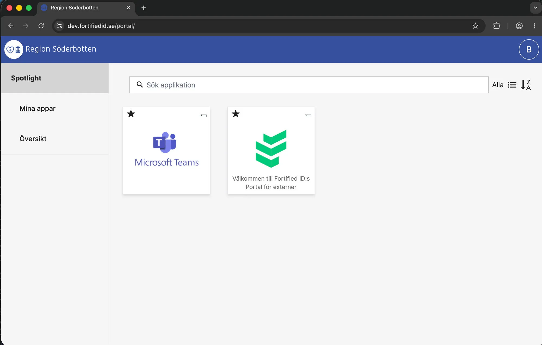Screen dimensions: 542x345
Task: Close the Region Söderbotten browser tab
Action: click(x=128, y=8)
